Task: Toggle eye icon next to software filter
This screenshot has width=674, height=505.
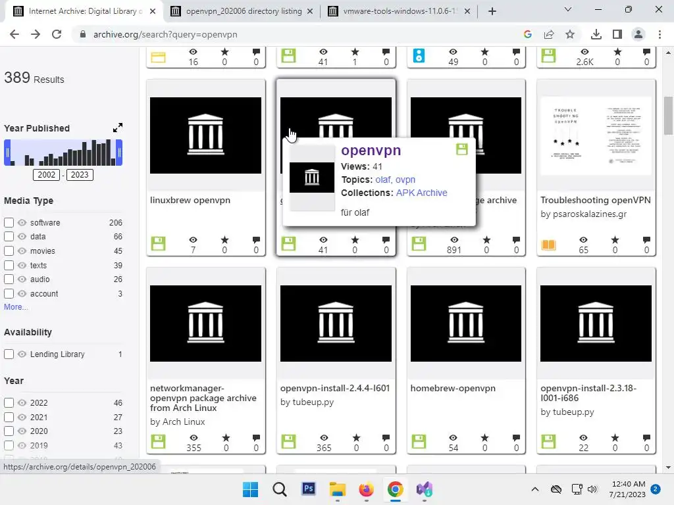Action: point(22,222)
